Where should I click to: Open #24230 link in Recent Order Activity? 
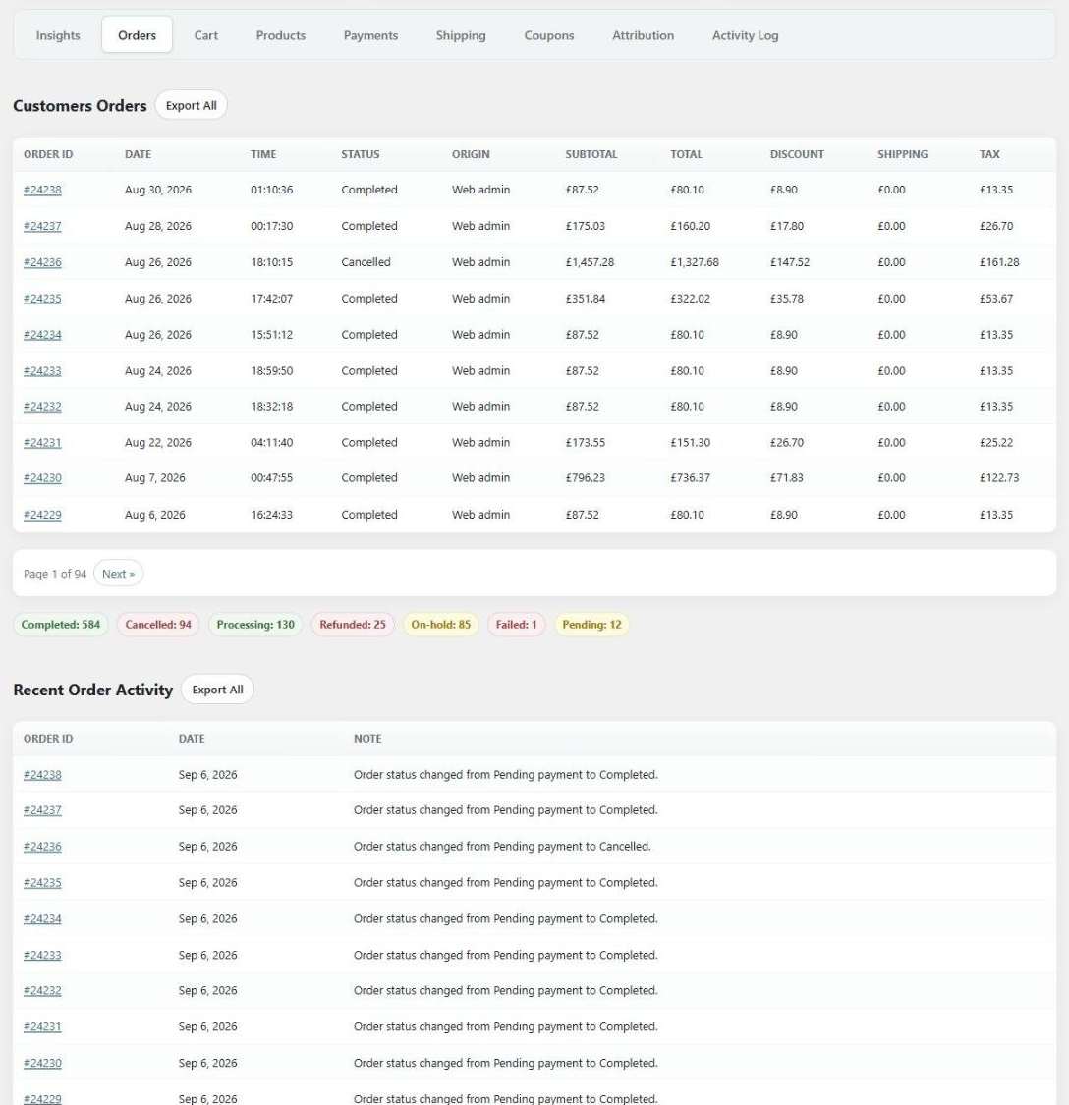click(42, 1063)
